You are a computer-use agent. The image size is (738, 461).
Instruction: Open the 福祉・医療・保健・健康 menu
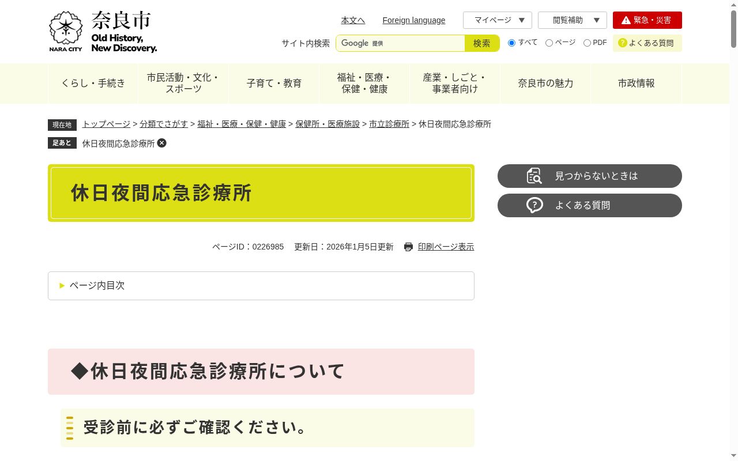point(364,84)
